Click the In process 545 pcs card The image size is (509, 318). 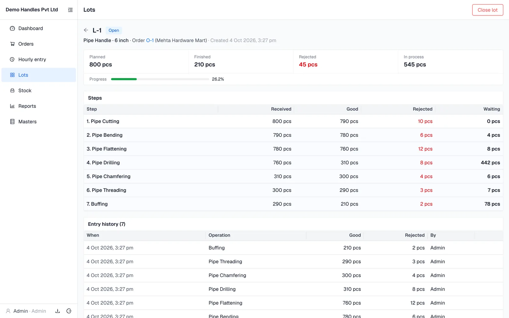pos(450,61)
